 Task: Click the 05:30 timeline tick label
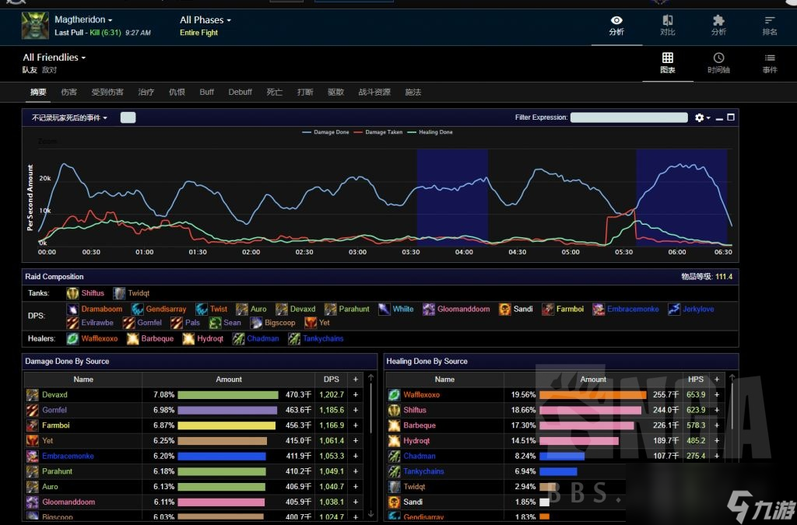click(623, 252)
